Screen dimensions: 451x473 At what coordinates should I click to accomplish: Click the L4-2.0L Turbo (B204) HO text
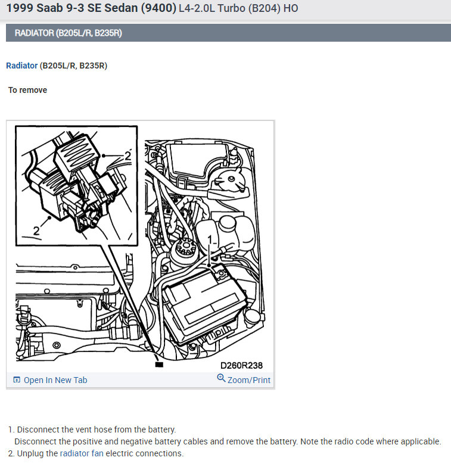pos(238,8)
